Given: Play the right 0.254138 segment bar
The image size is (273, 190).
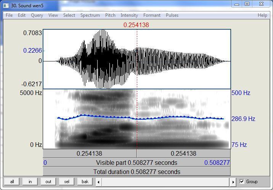Looking at the screenshot, I should tap(184, 153).
